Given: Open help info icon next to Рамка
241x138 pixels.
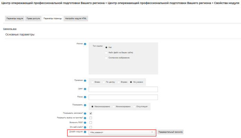Looking at the screenshot, I should tap(85, 97).
